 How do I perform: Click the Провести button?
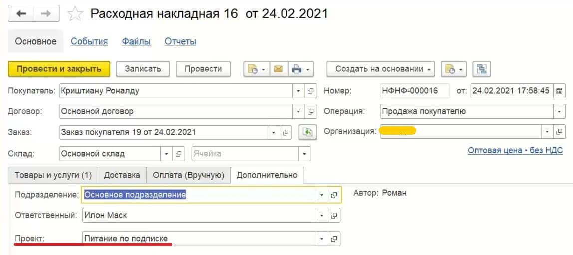click(203, 69)
